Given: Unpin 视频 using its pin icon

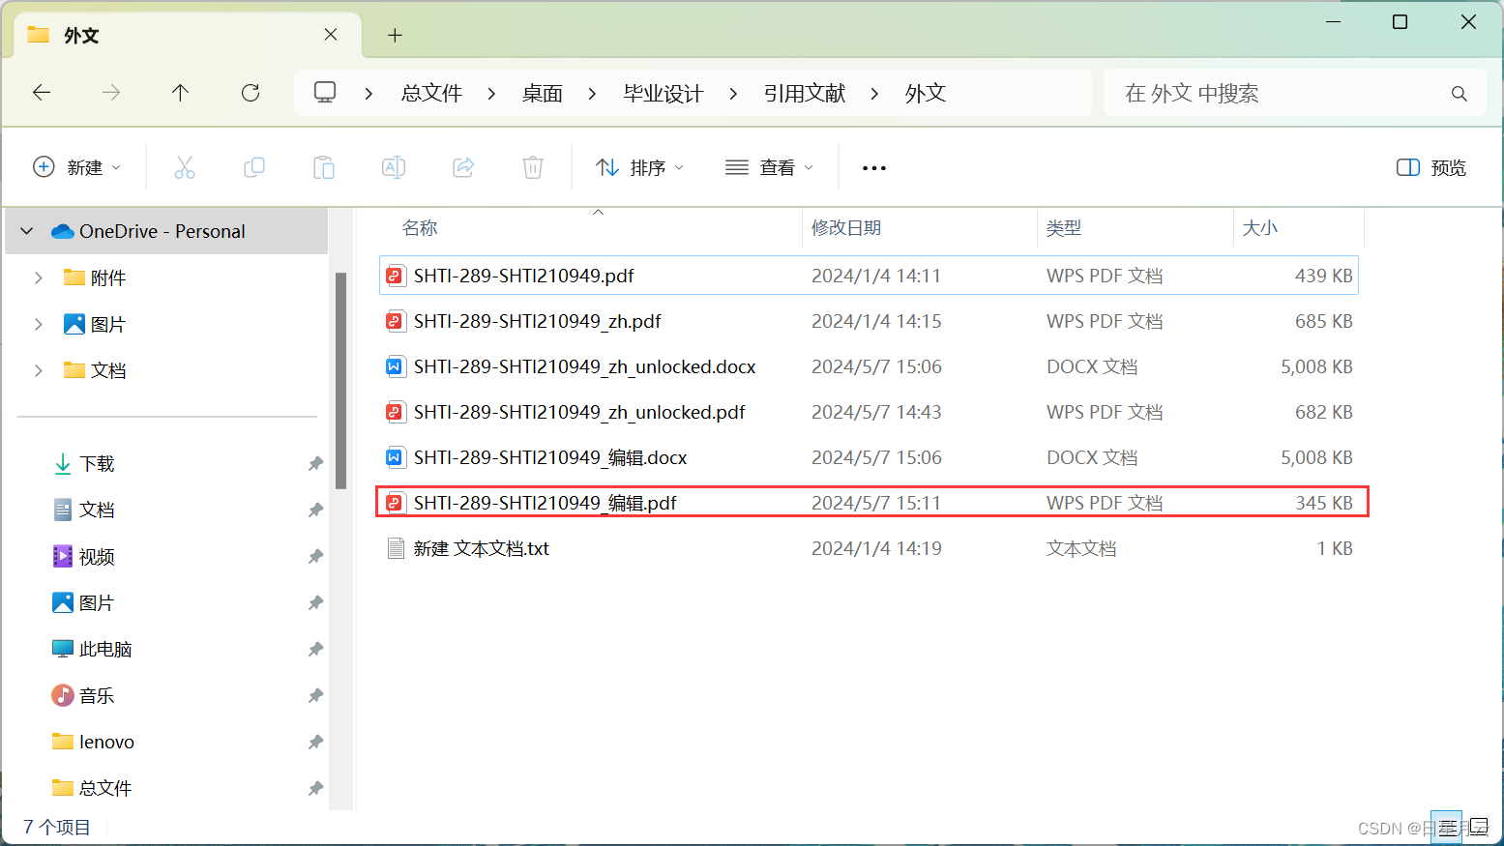Looking at the screenshot, I should coord(315,557).
